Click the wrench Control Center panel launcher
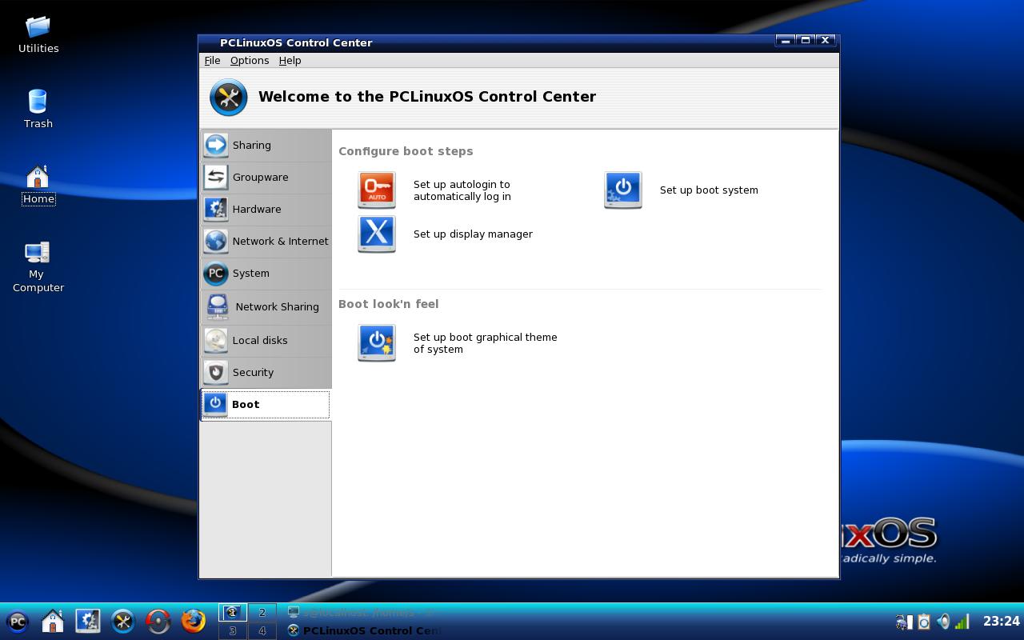Image resolution: width=1024 pixels, height=640 pixels. point(123,622)
